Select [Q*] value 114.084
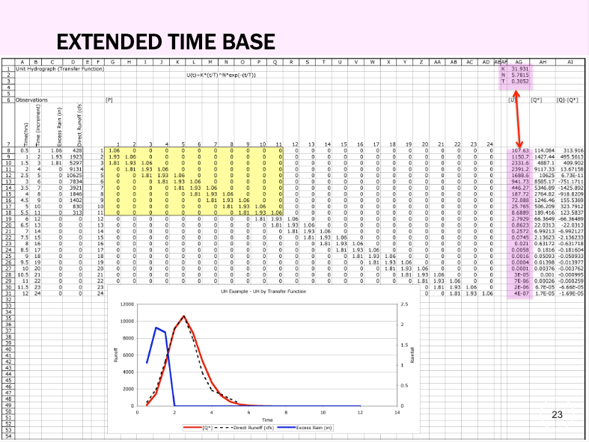The width and height of the screenshot is (589, 442). [x=545, y=150]
